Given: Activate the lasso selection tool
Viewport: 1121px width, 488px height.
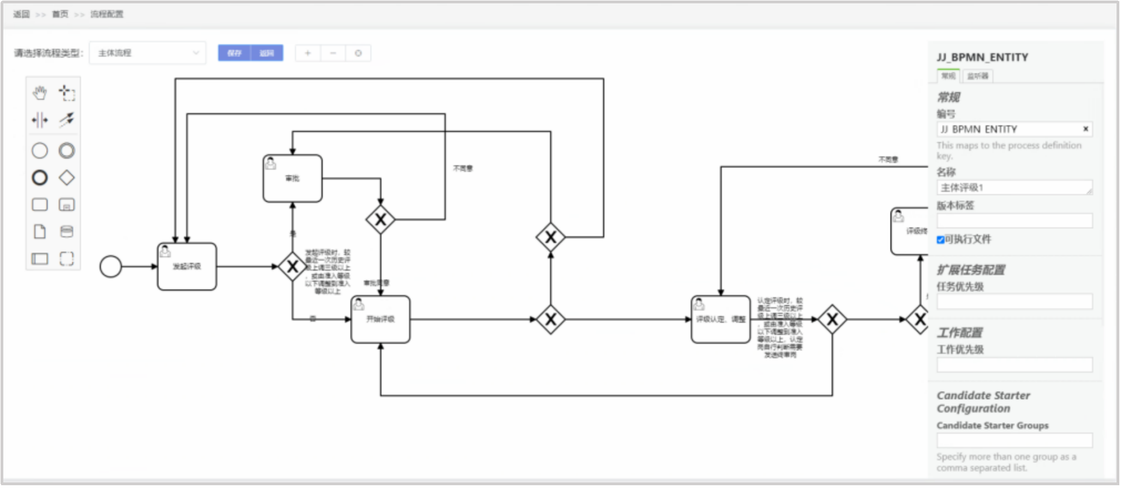Looking at the screenshot, I should point(67,93).
